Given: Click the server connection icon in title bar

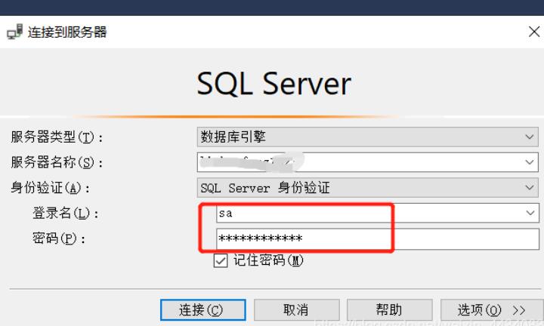Looking at the screenshot, I should click(x=14, y=32).
